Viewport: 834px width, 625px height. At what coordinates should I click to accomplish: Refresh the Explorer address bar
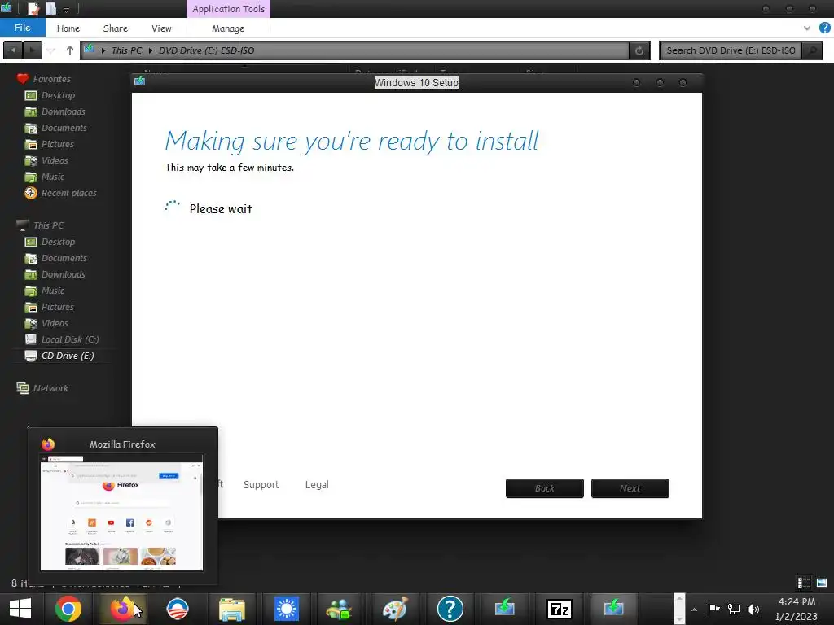[639, 50]
